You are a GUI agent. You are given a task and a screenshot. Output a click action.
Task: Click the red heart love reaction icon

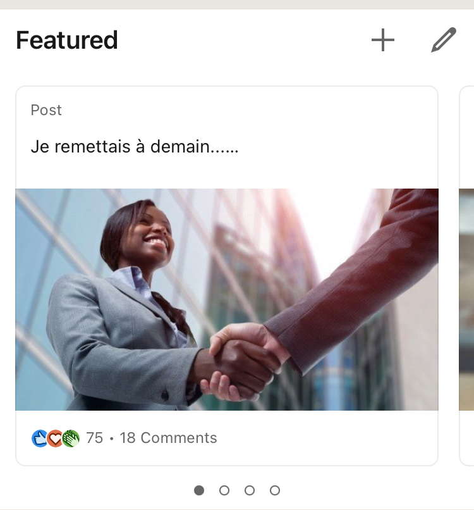[x=55, y=438]
